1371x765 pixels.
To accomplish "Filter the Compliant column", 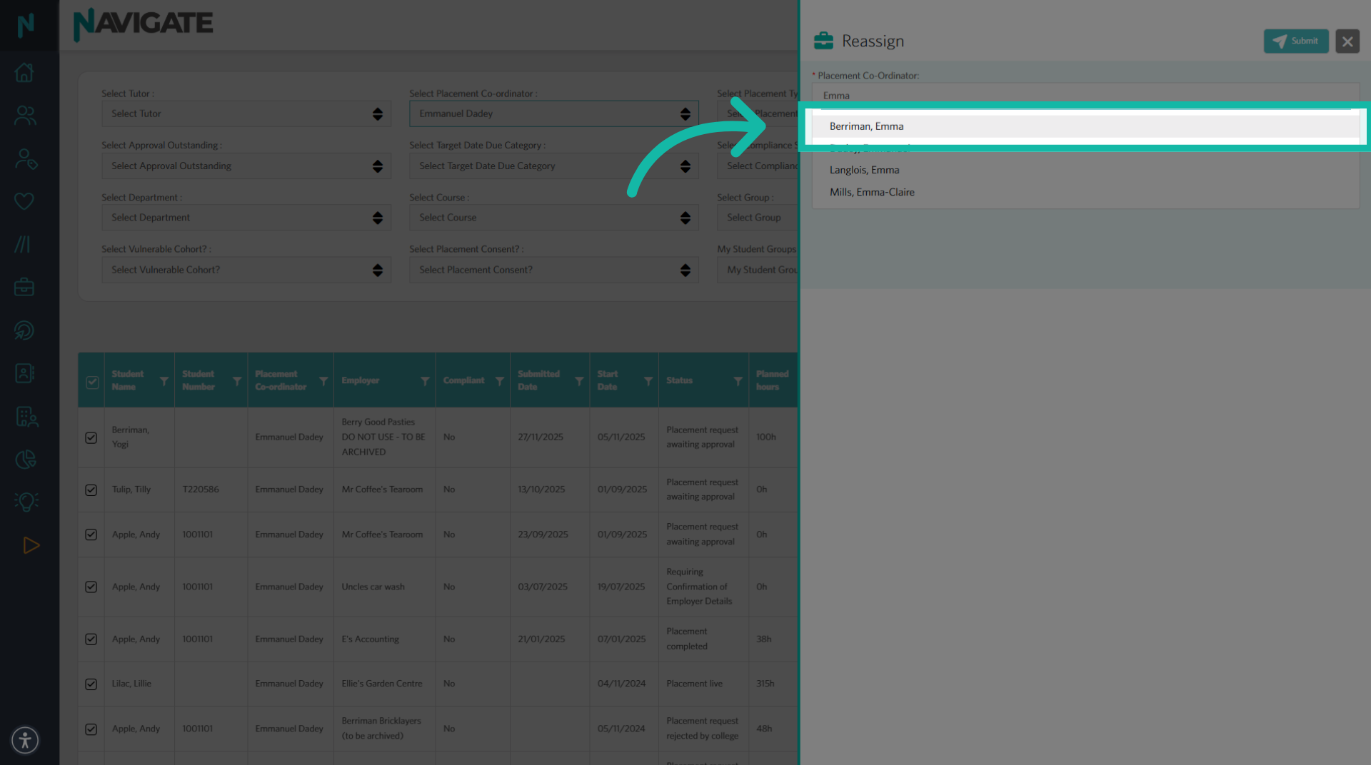I will tap(500, 381).
